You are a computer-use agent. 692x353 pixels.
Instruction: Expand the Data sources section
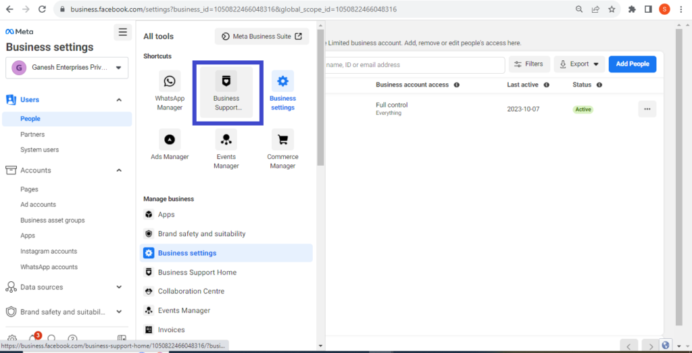(x=119, y=287)
